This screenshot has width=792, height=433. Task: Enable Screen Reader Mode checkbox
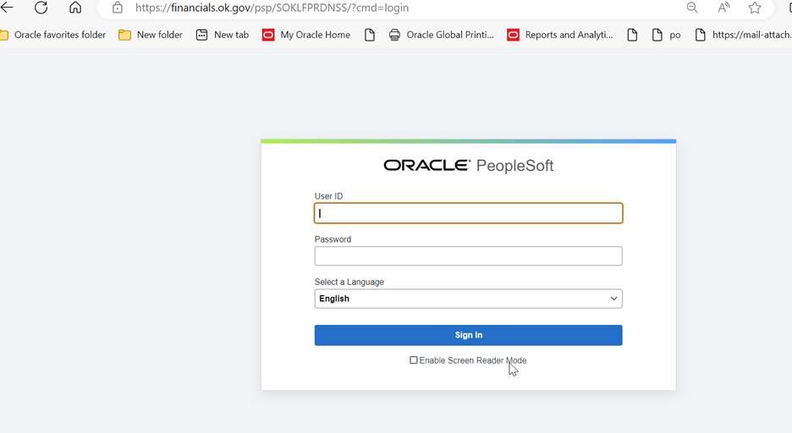[x=414, y=360]
